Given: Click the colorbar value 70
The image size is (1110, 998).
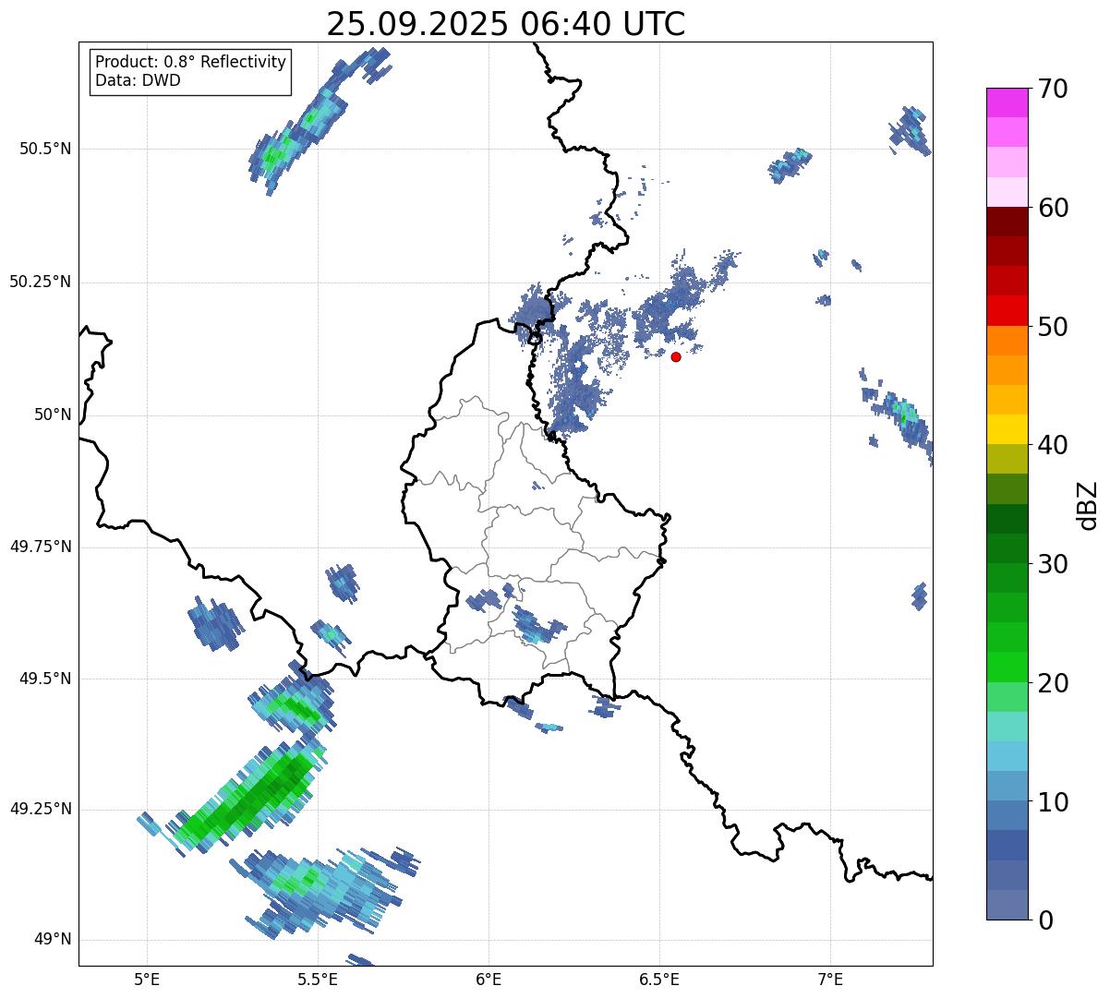Looking at the screenshot, I should pyautogui.click(x=1053, y=89).
